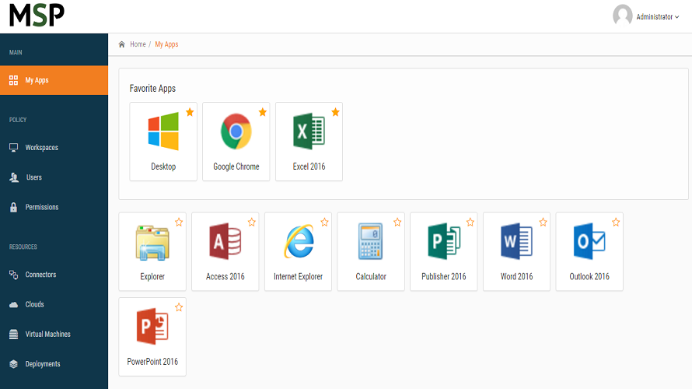The height and width of the screenshot is (389, 692).
Task: Click the Users person icon
Action: coord(14,177)
